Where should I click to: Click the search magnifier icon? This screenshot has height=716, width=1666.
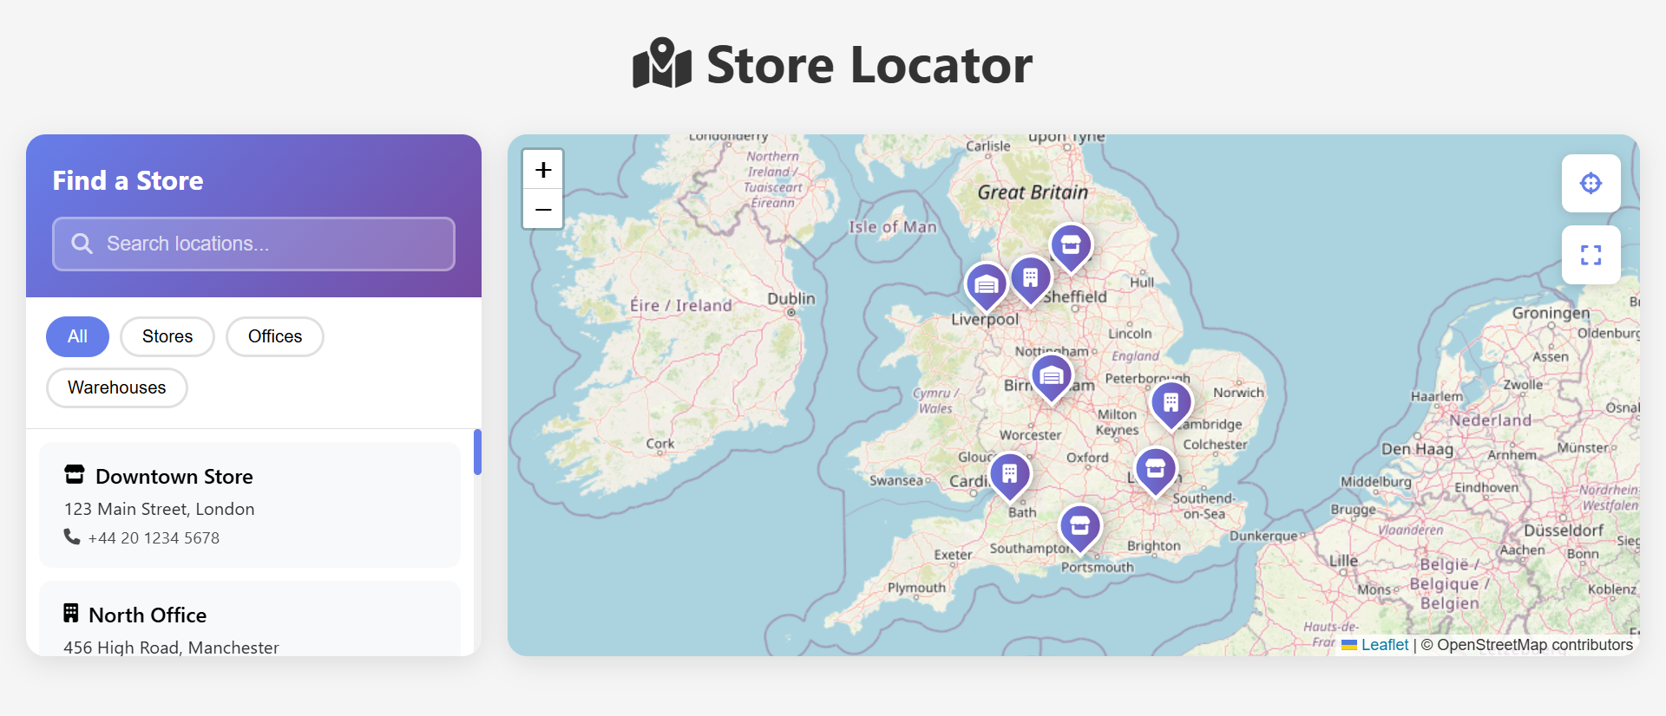82,244
